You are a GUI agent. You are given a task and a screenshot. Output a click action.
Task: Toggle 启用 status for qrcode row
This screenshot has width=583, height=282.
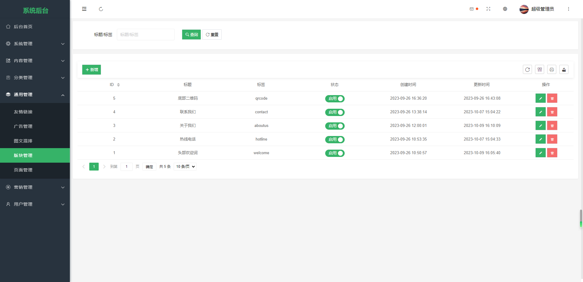coord(335,99)
